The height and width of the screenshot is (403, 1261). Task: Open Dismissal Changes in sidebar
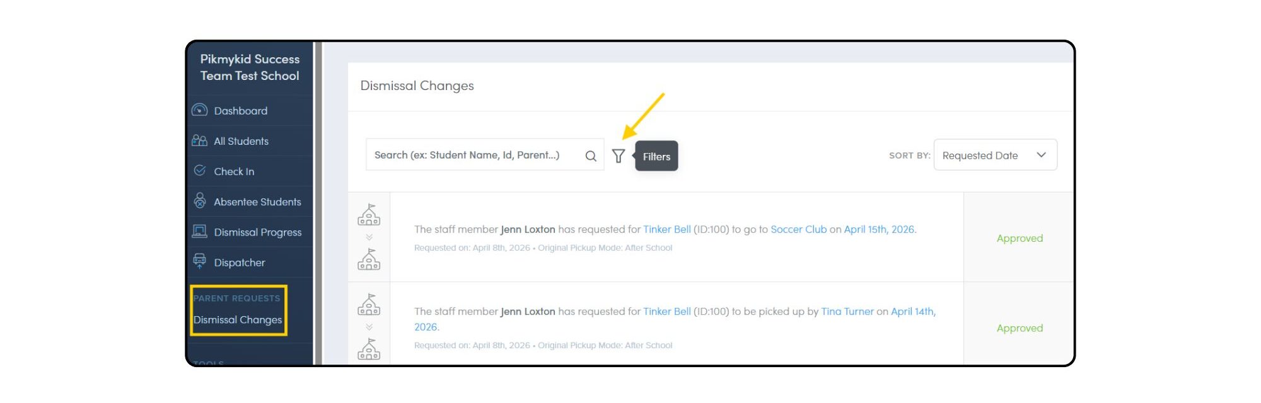(x=238, y=320)
